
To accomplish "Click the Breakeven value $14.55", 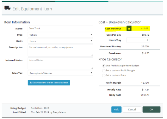I will point(145,53).
